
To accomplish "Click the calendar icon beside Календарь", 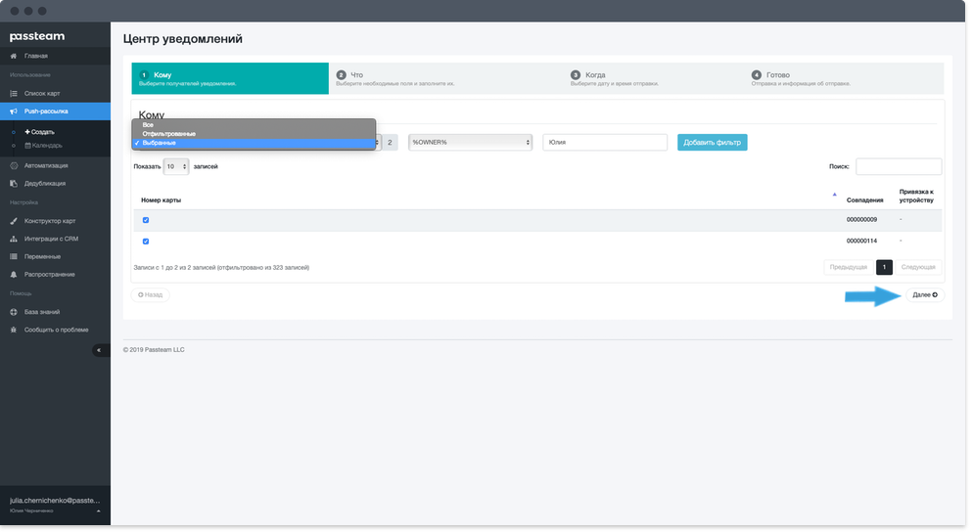I will 27,146.
